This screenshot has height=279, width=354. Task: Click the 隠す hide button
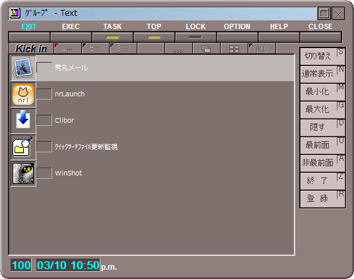tap(322, 127)
